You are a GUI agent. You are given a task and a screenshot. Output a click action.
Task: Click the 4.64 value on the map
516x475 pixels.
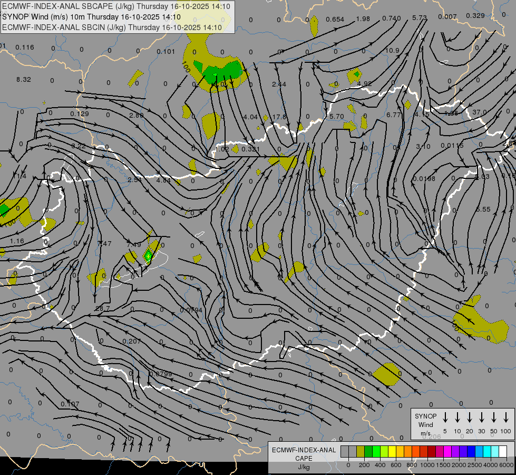click(163, 180)
